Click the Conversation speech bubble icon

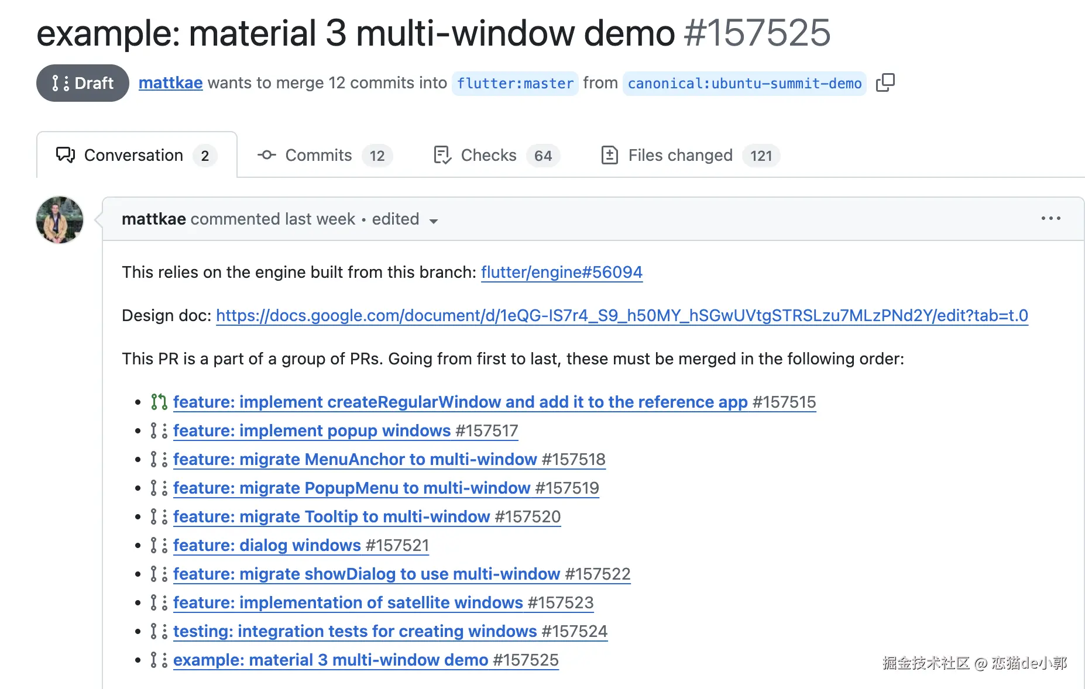[x=66, y=155]
